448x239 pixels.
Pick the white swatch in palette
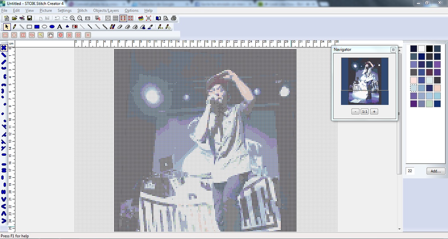421,49
